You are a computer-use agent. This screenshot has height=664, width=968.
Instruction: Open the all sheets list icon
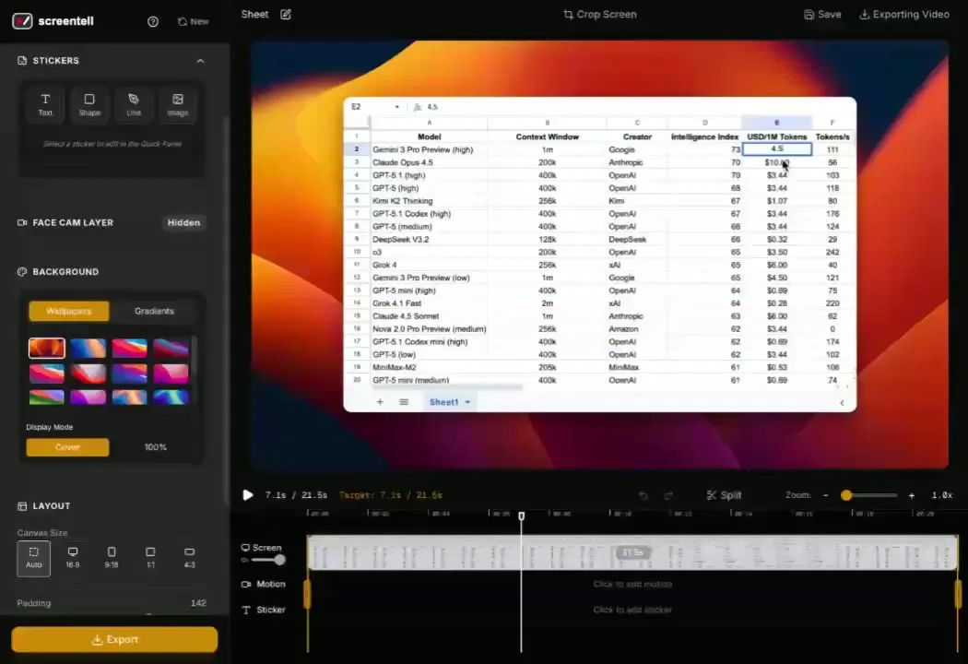click(404, 402)
